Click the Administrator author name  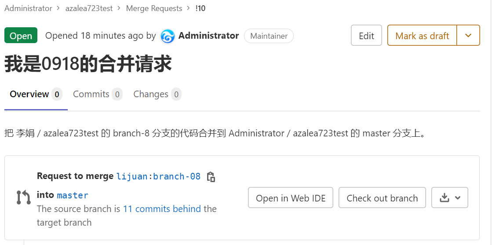tap(208, 36)
